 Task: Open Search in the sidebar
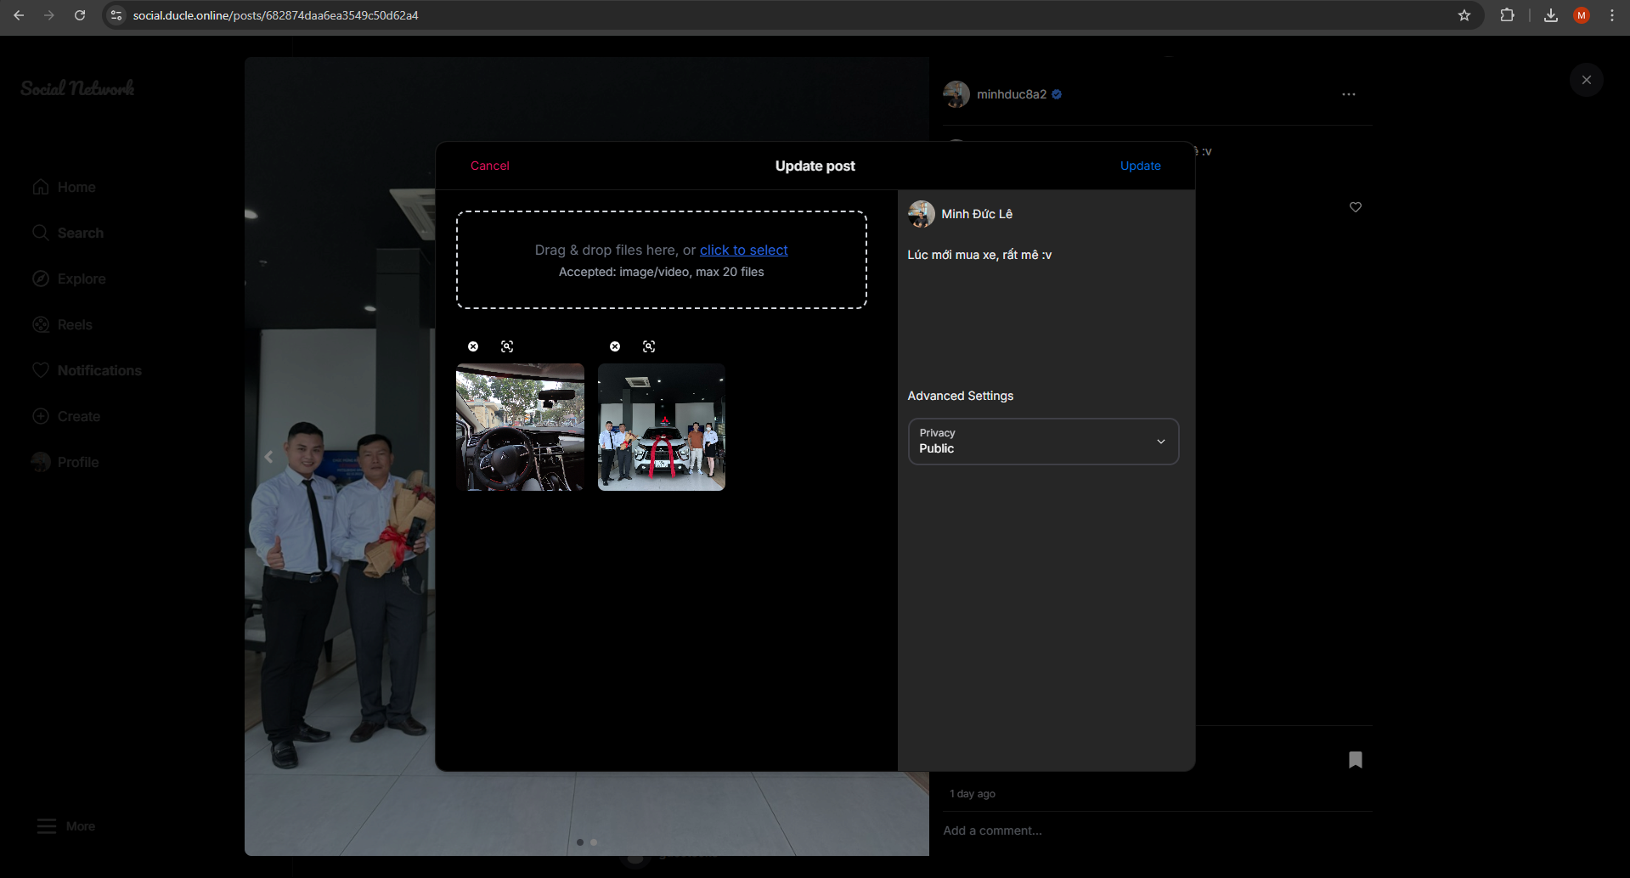click(68, 233)
